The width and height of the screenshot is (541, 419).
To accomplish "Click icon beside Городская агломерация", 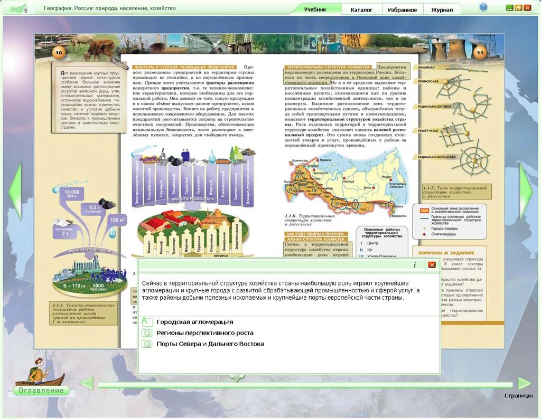I will [147, 322].
